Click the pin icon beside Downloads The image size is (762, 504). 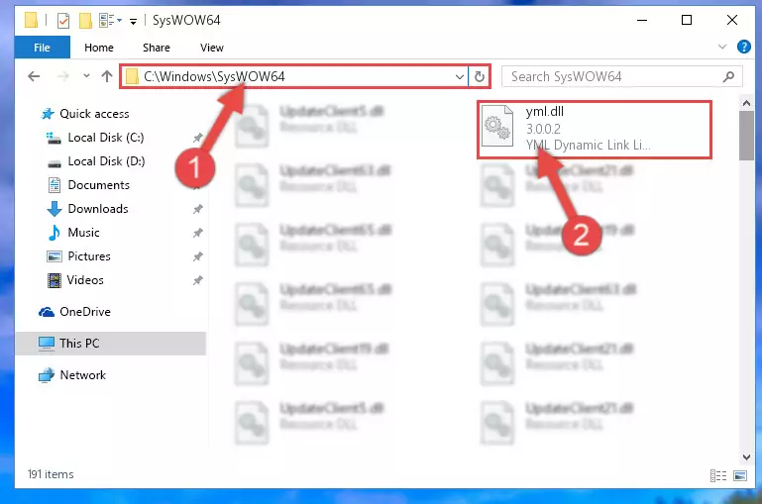click(x=198, y=209)
